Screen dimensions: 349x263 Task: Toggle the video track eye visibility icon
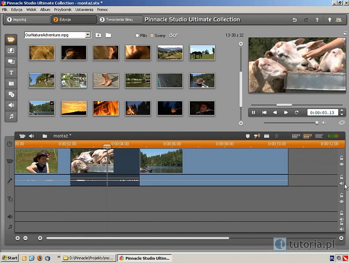pos(342,164)
